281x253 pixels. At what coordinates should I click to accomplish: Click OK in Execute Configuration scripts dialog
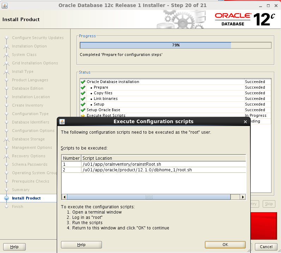(225, 245)
